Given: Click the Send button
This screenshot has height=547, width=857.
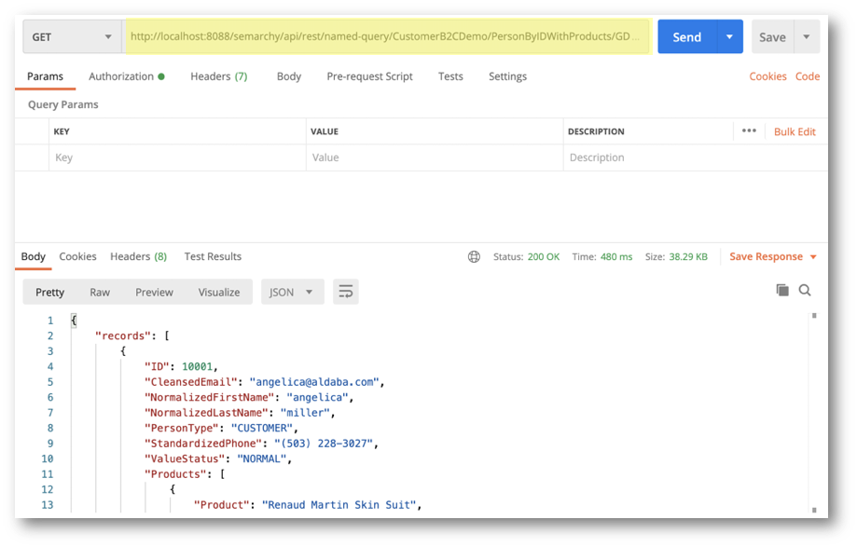Looking at the screenshot, I should 686,35.
